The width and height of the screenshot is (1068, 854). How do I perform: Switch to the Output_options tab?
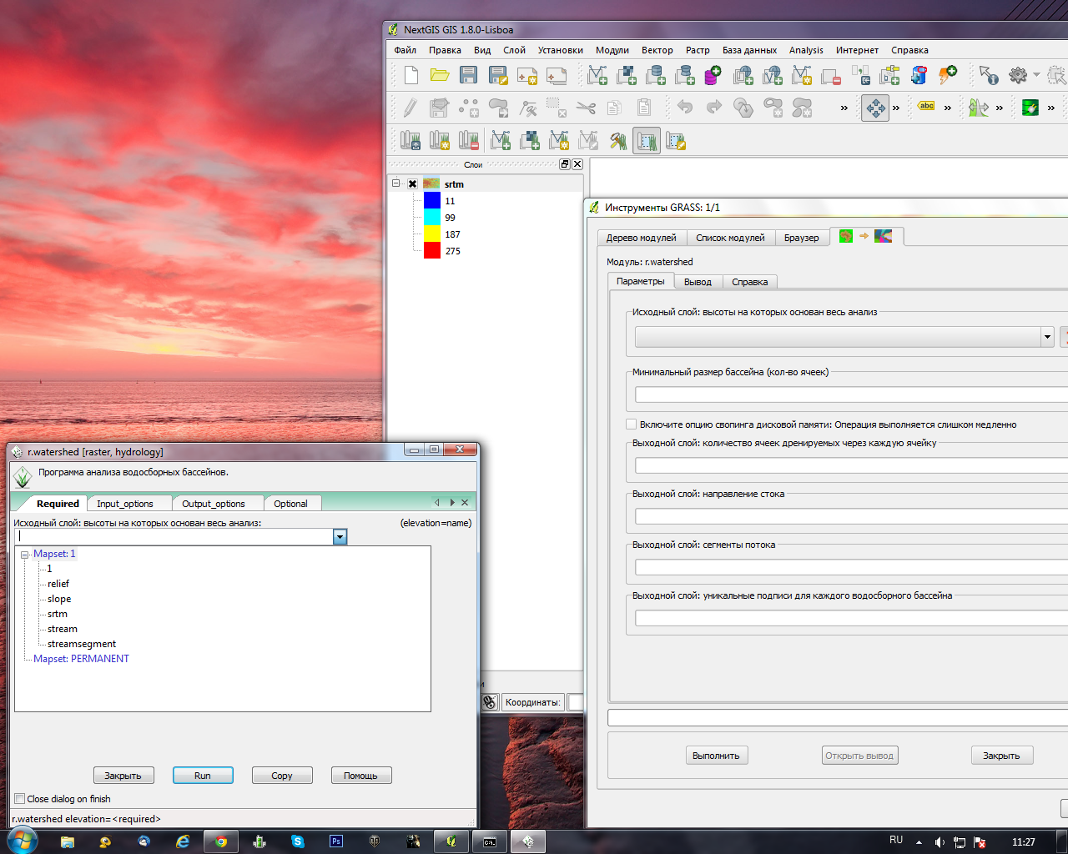click(214, 504)
